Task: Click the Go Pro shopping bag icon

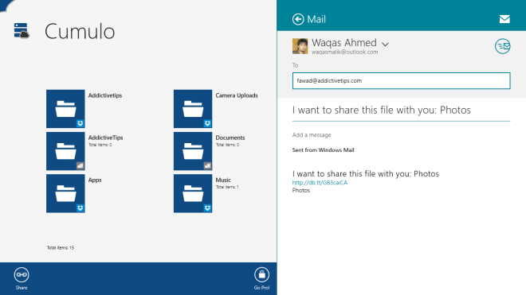Action: 261,275
